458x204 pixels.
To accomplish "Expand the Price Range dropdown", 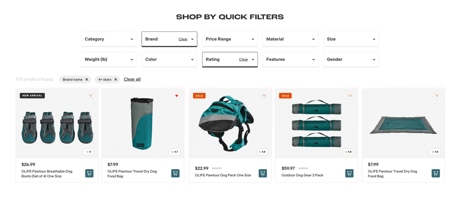I will (230, 39).
